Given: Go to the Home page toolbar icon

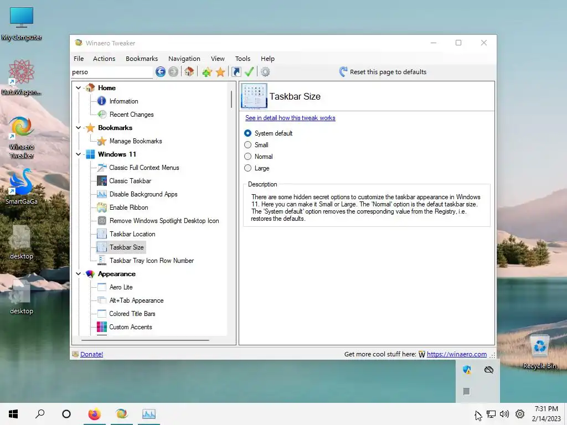Looking at the screenshot, I should 189,71.
